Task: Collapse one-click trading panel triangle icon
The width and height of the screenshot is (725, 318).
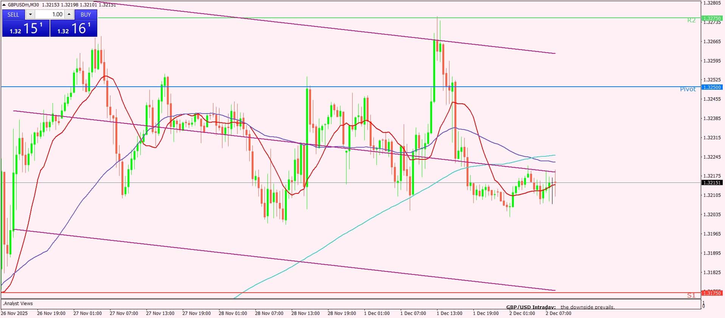Action: [4, 5]
